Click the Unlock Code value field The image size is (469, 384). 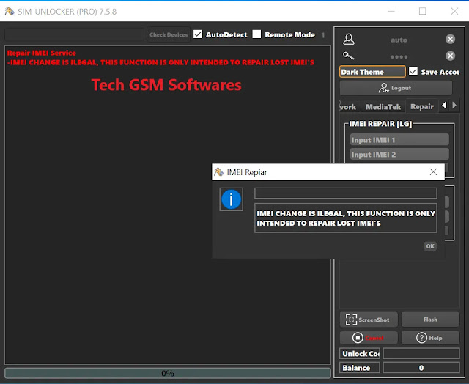(x=421, y=353)
